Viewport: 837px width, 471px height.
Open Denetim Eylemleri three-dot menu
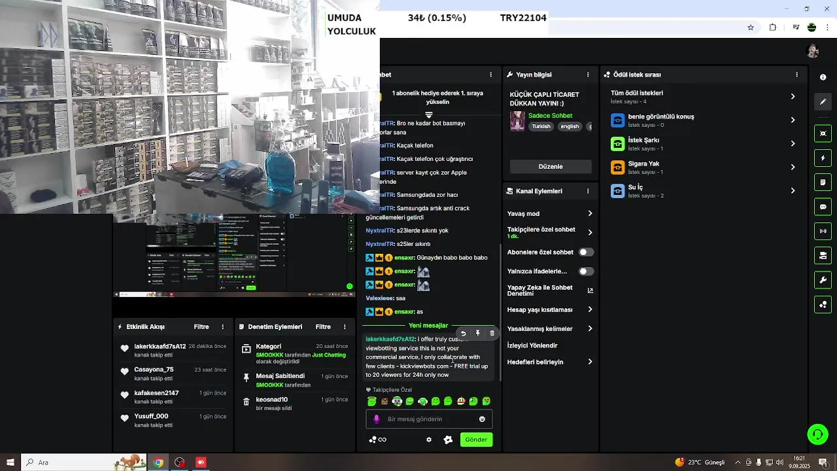click(x=345, y=327)
